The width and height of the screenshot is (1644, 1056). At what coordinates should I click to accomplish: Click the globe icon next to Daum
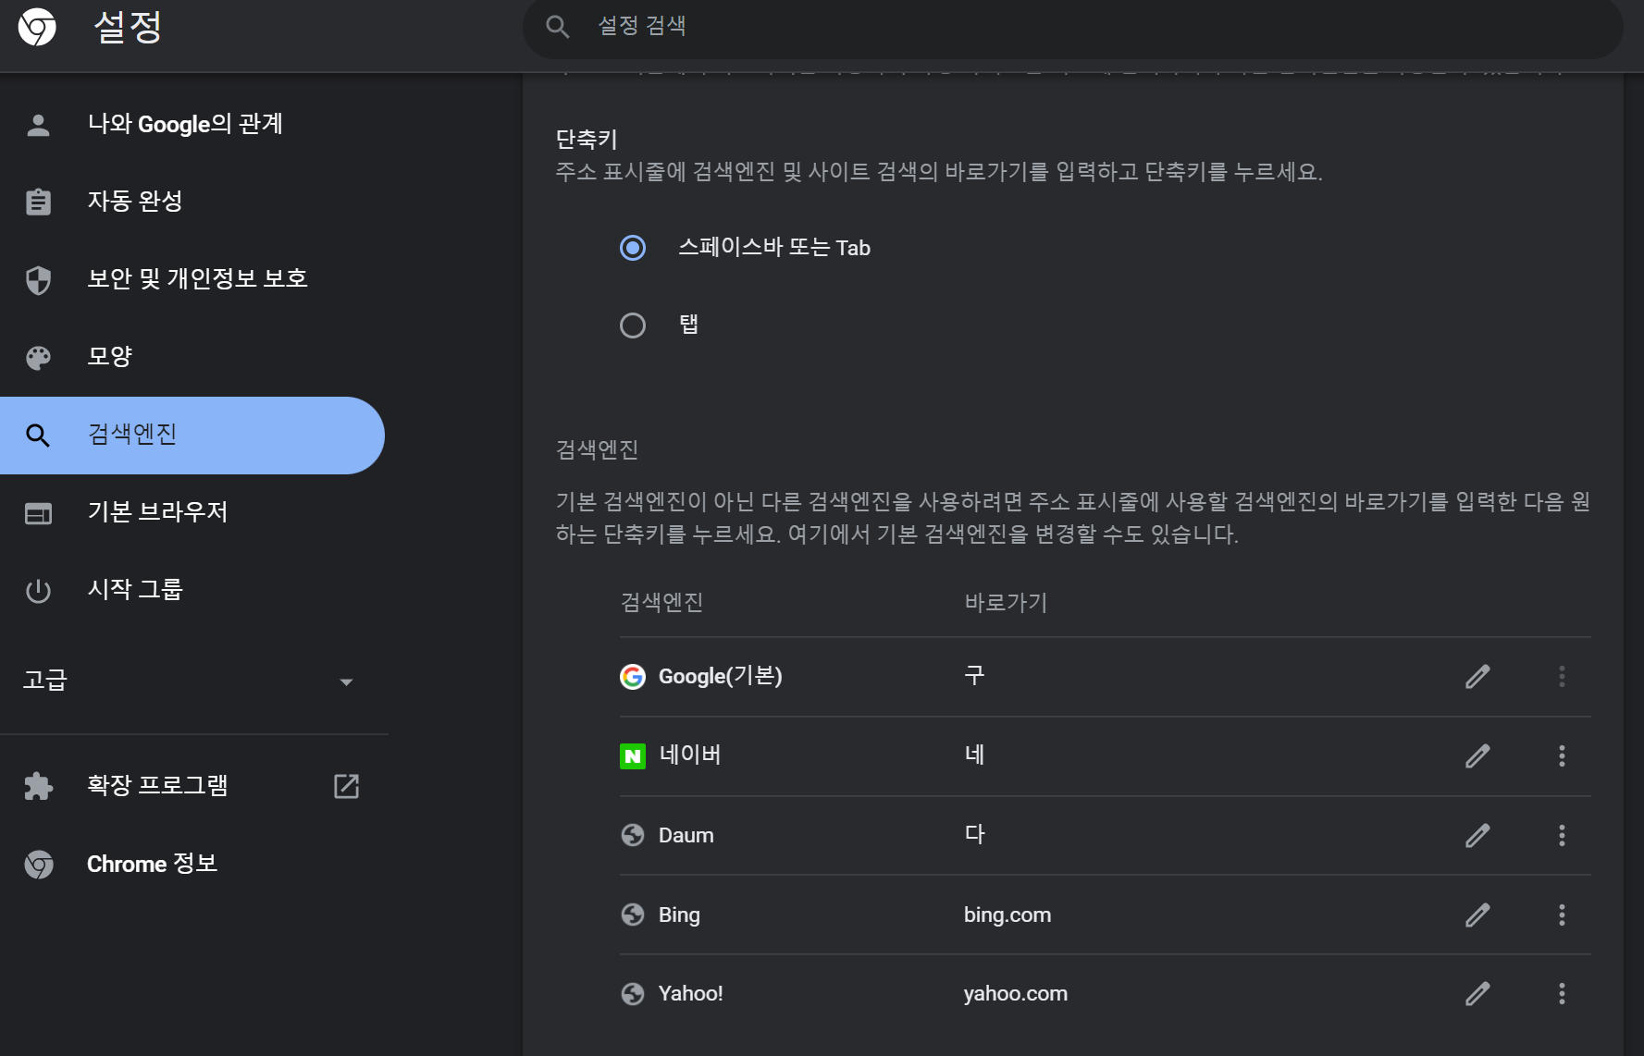[x=633, y=835]
